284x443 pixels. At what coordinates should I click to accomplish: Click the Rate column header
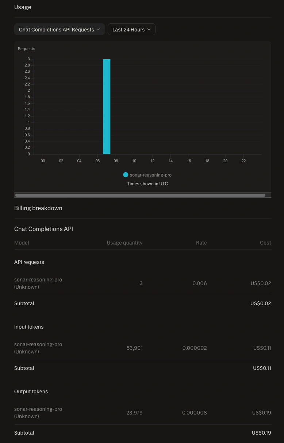click(x=201, y=243)
